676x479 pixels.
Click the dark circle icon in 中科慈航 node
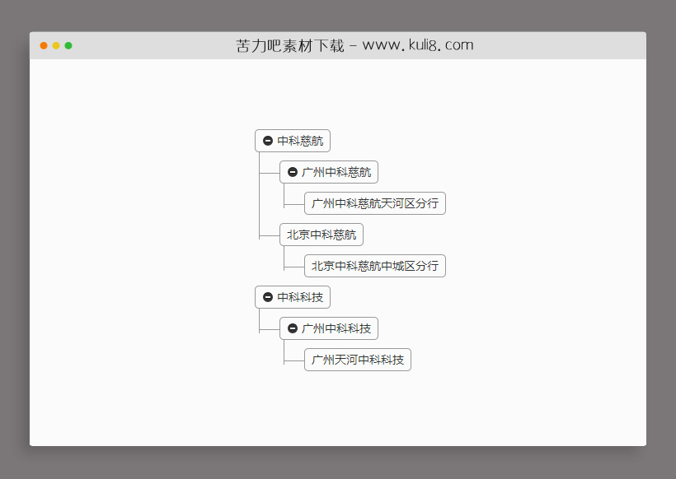pos(268,141)
